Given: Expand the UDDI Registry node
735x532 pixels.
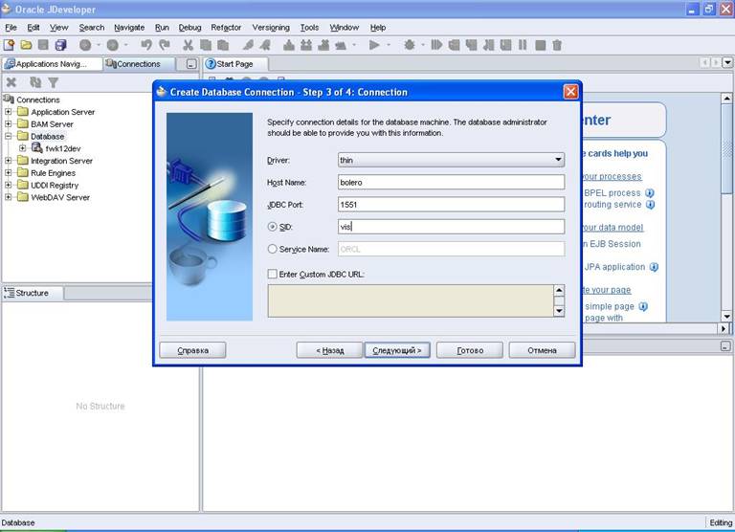Looking at the screenshot, I should [8, 185].
